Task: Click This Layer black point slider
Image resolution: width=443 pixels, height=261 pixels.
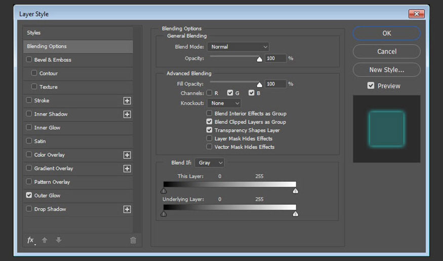Action: tap(164, 191)
